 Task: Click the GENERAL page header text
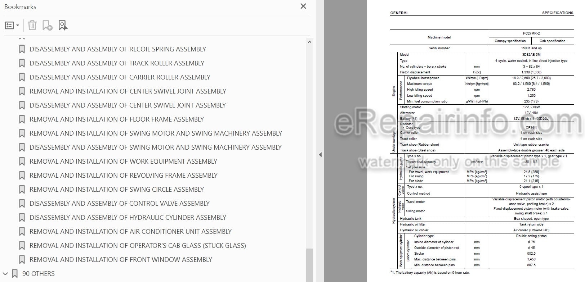pos(399,13)
